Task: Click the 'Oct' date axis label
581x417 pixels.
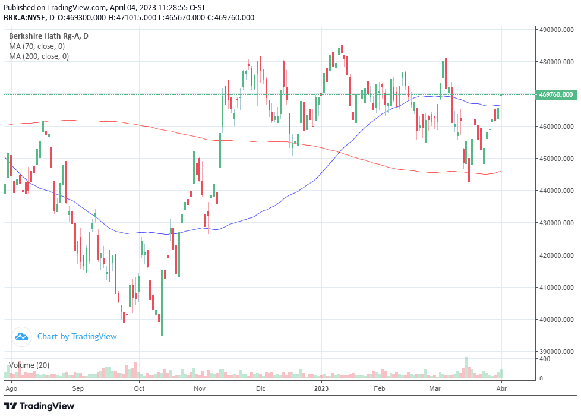Action: pyautogui.click(x=139, y=388)
